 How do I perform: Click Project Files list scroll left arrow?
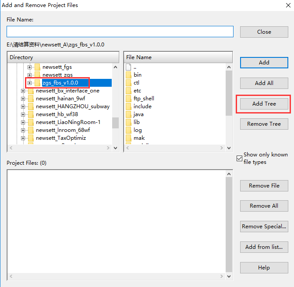click(x=11, y=276)
